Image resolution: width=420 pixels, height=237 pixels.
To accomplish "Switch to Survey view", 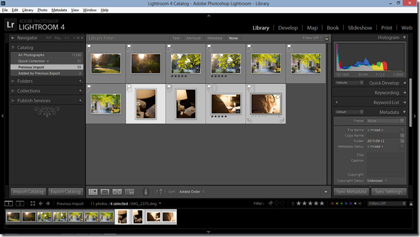I will coord(130,192).
